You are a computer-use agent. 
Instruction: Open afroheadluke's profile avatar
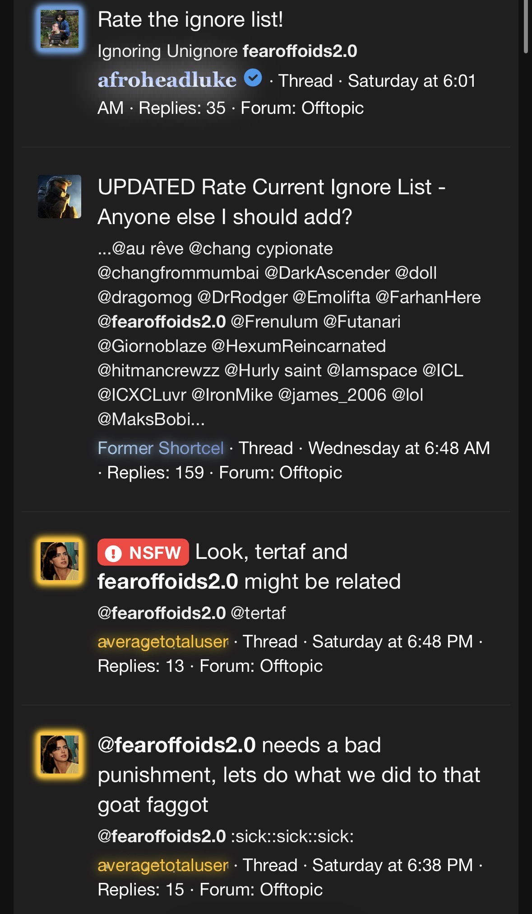point(60,29)
